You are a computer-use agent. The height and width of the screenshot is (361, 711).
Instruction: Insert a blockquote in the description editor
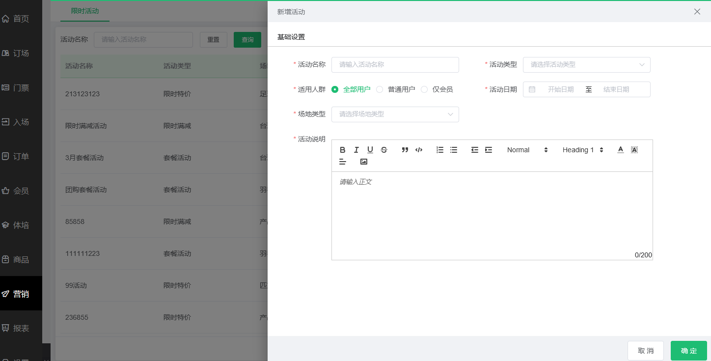405,150
